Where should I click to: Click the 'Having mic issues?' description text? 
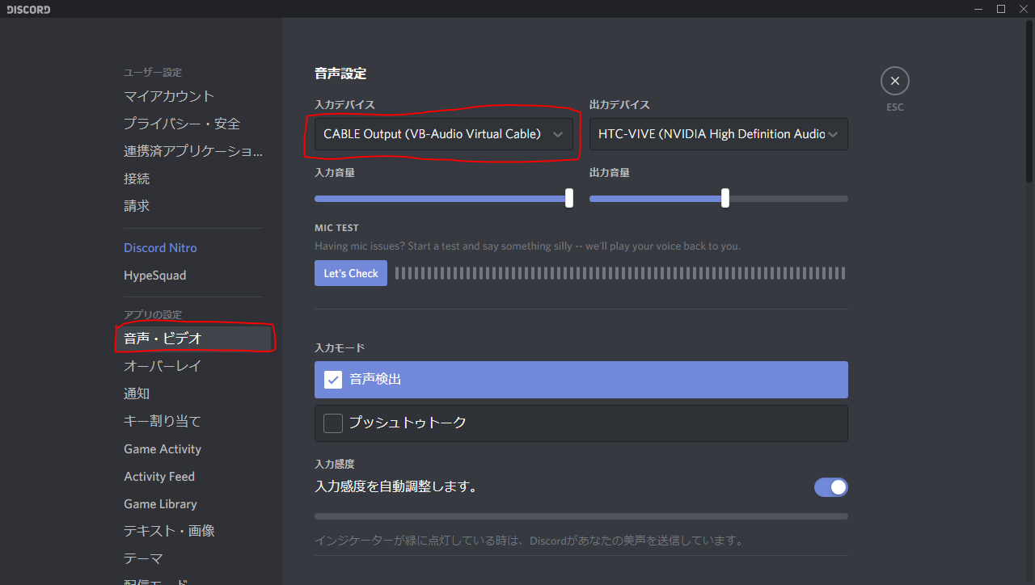(527, 246)
